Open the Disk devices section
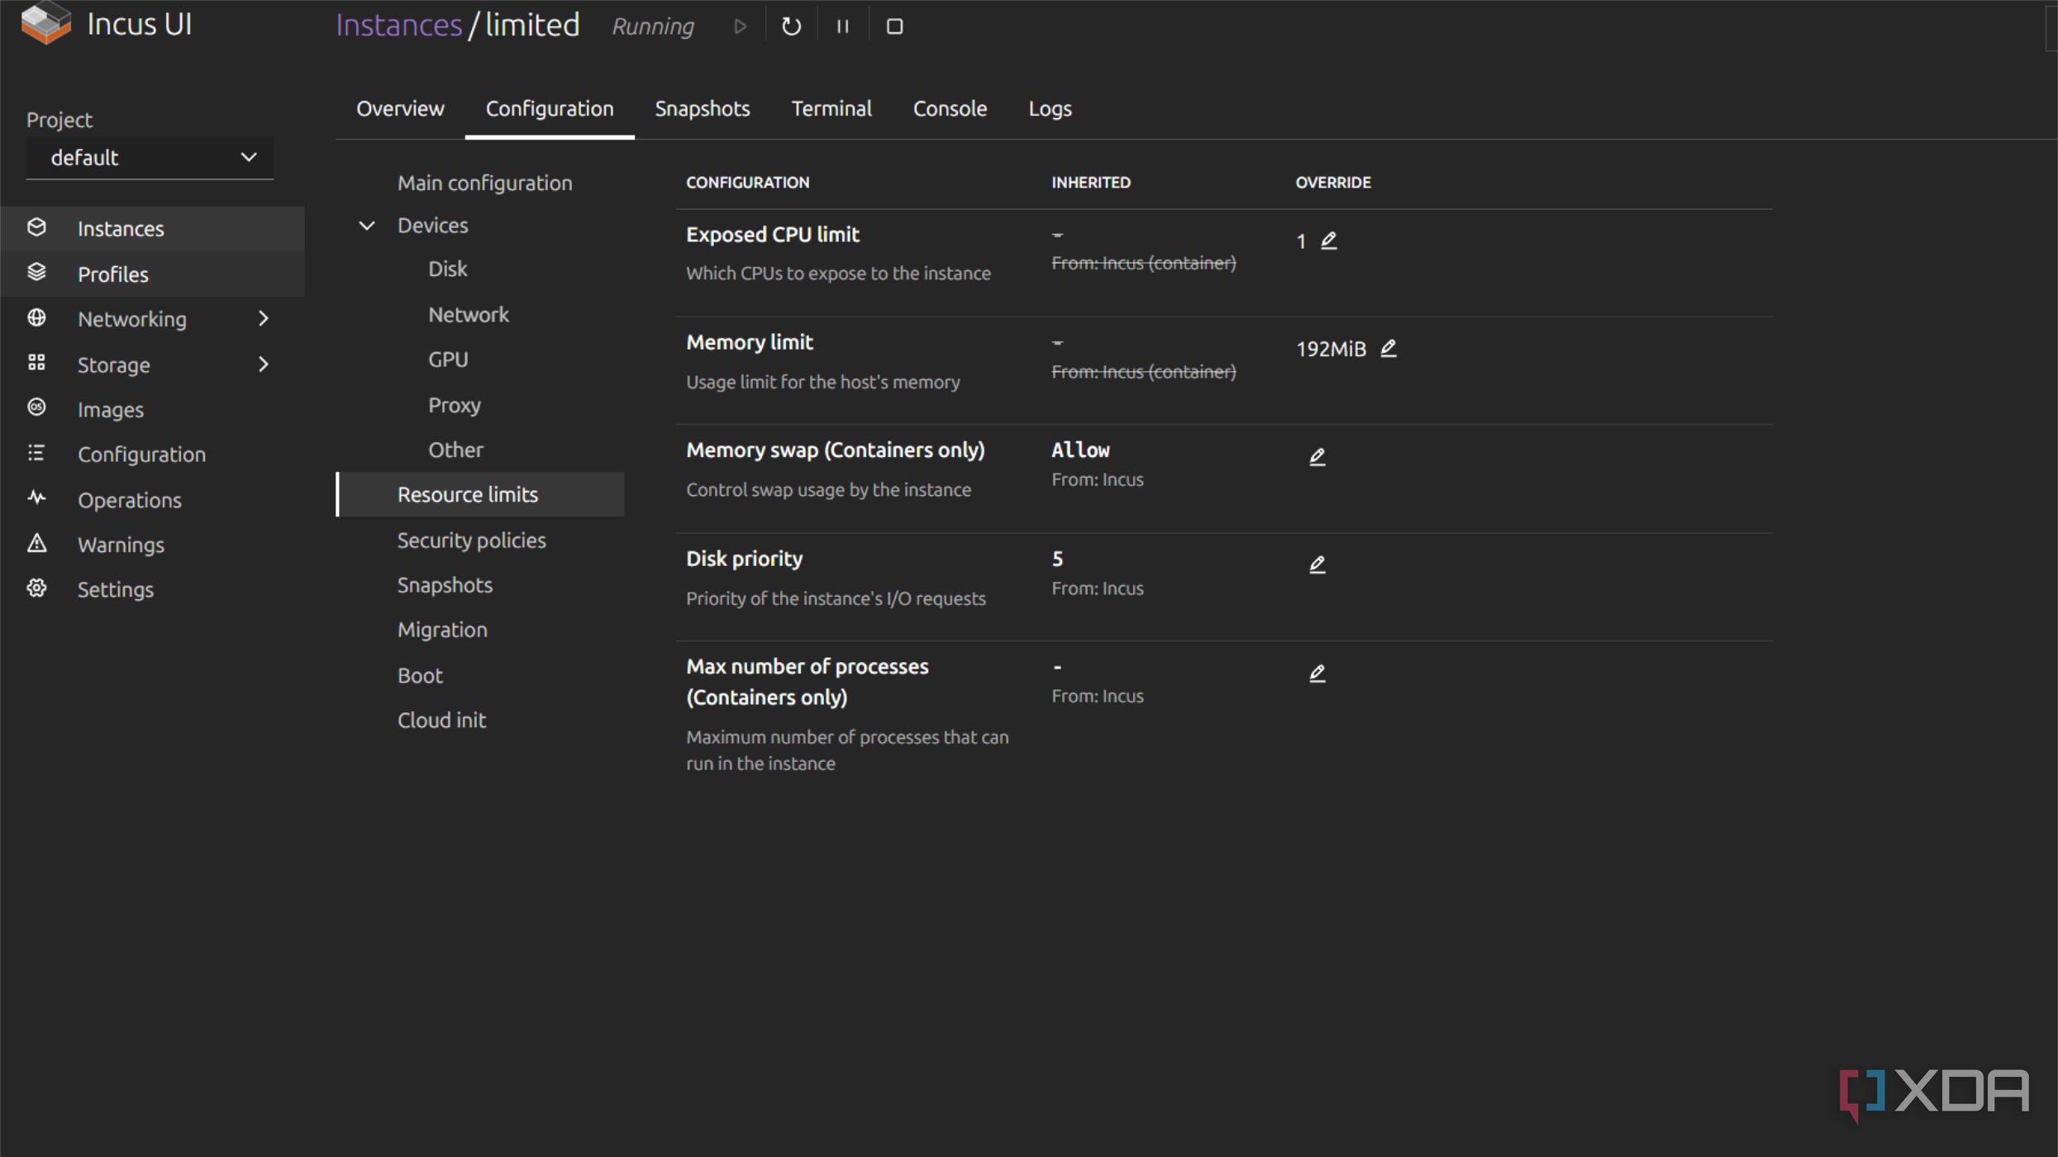Image resolution: width=2058 pixels, height=1157 pixels. point(447,269)
